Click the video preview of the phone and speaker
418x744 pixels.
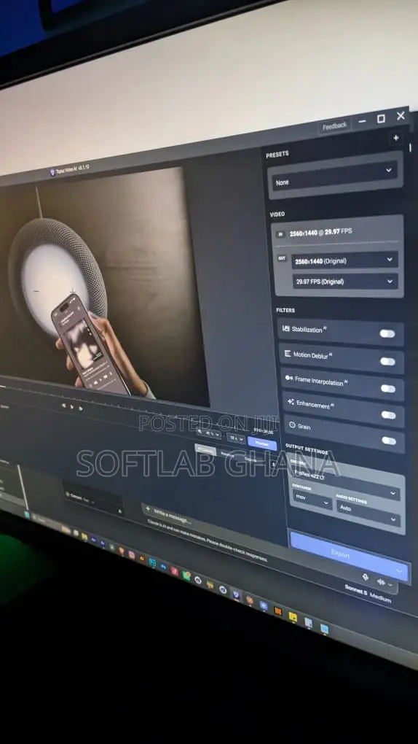[103, 287]
